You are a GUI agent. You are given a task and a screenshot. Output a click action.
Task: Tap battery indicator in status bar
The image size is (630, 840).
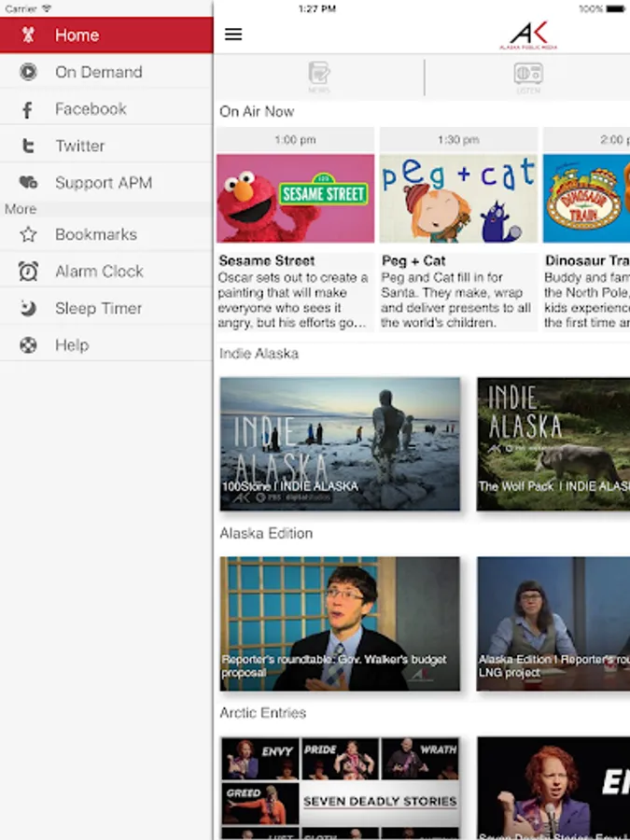pyautogui.click(x=616, y=8)
